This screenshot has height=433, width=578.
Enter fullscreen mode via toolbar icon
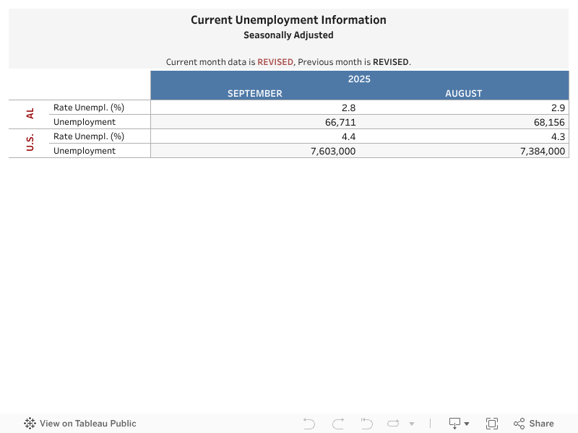click(492, 424)
